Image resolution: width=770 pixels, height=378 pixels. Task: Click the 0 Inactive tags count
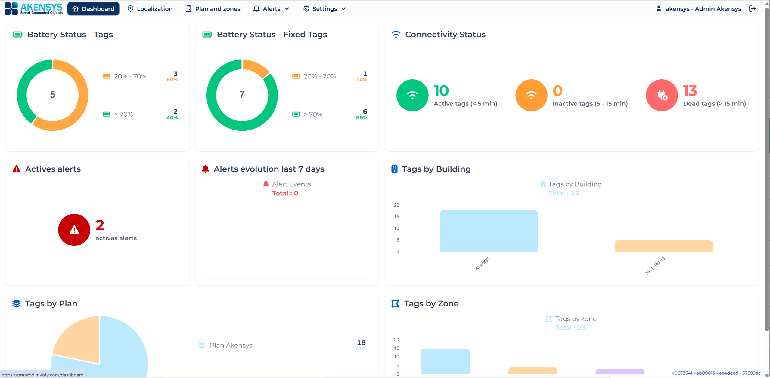(557, 91)
